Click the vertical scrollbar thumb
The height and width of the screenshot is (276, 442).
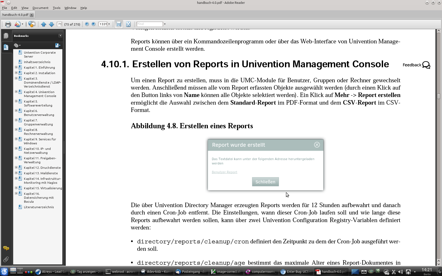coord(439,96)
